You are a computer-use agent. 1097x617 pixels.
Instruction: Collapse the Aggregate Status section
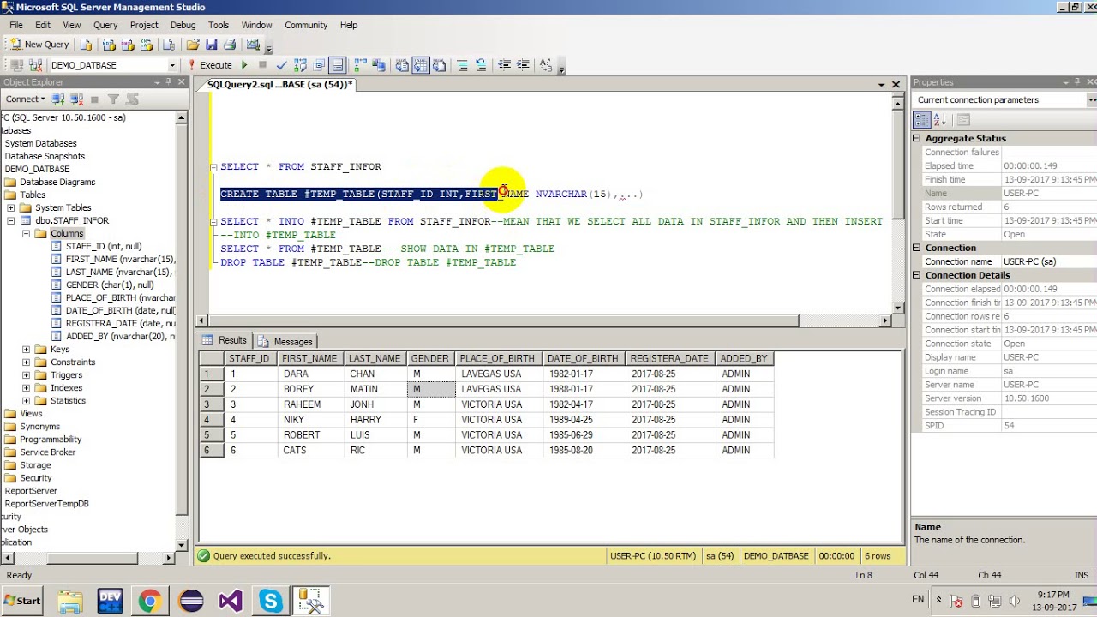click(x=916, y=139)
